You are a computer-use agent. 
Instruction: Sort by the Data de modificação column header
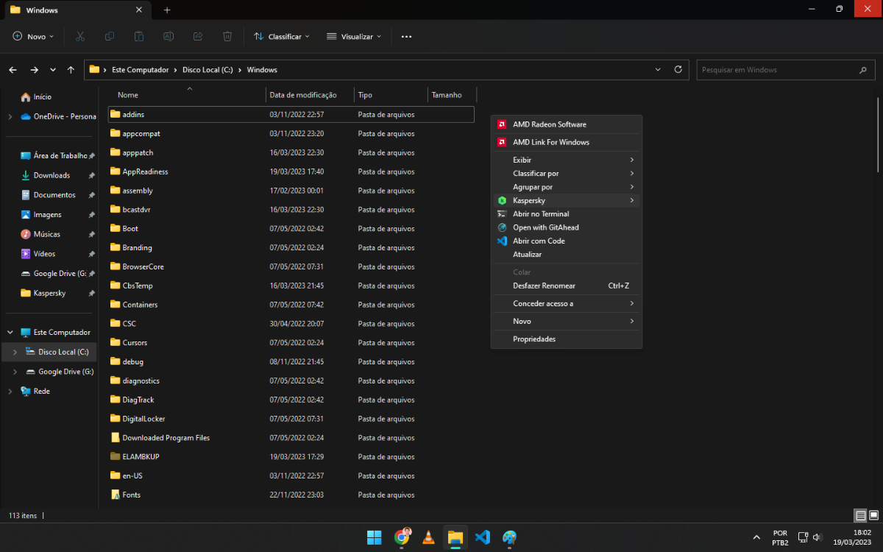coord(303,95)
